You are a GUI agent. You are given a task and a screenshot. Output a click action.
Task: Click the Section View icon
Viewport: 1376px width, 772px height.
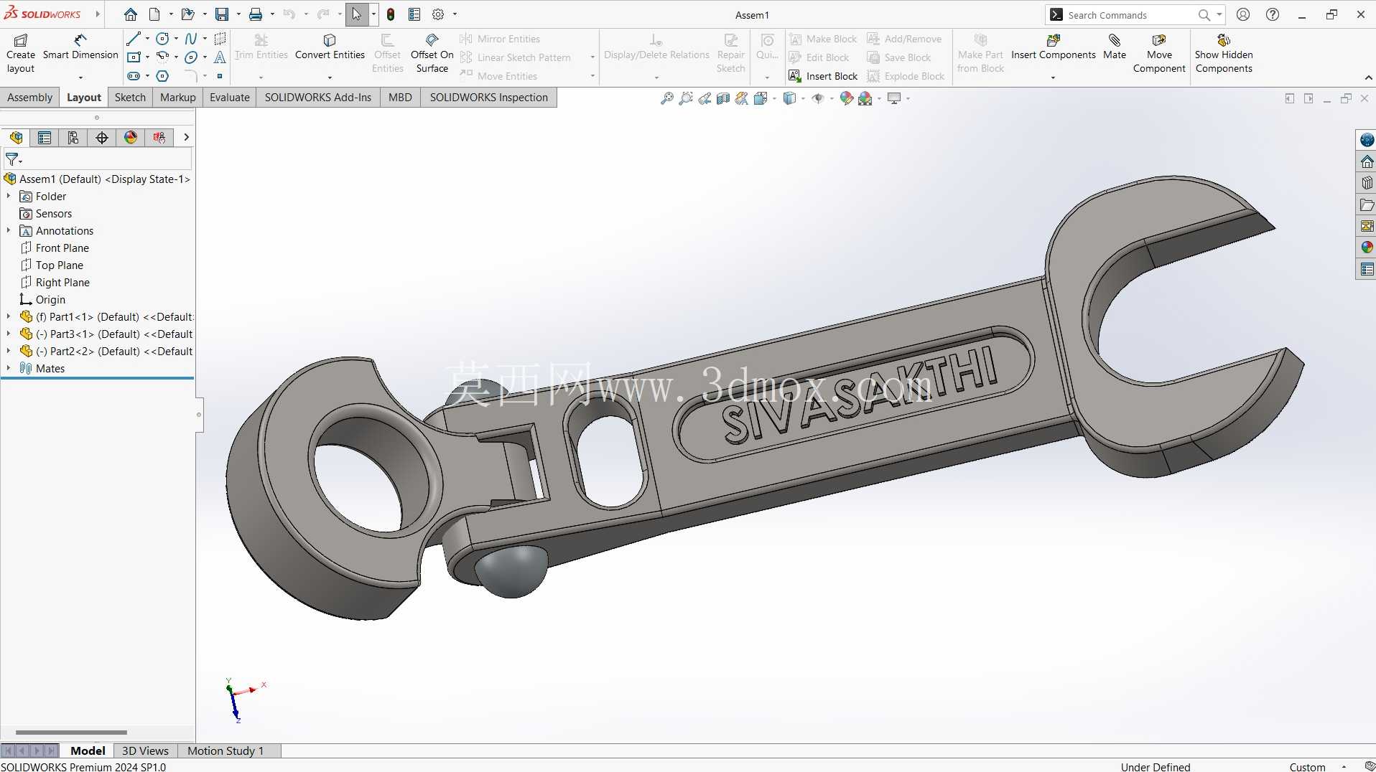point(723,98)
